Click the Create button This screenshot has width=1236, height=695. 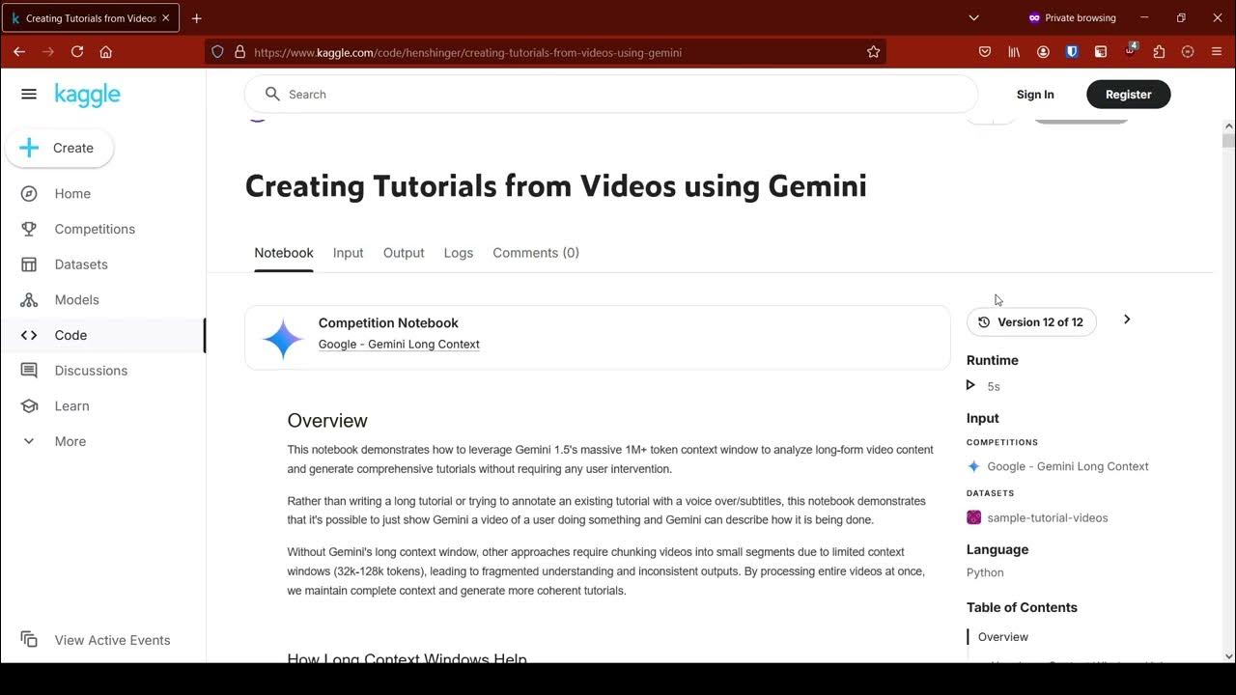pos(59,148)
